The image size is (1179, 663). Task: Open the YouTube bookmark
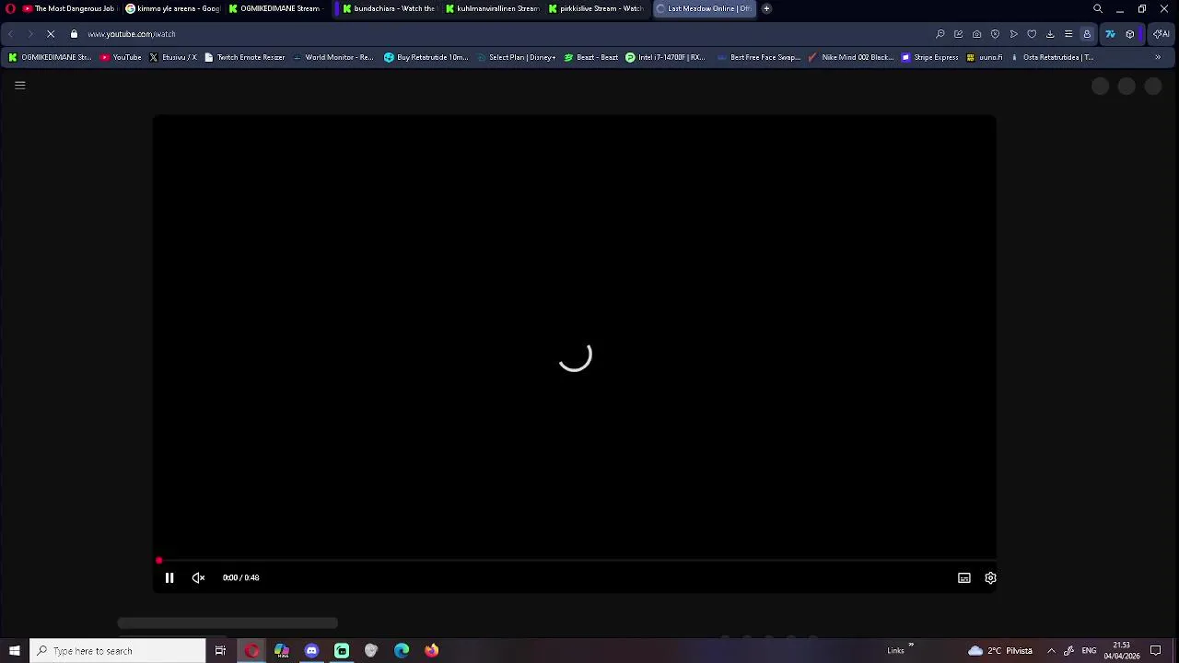[121, 57]
